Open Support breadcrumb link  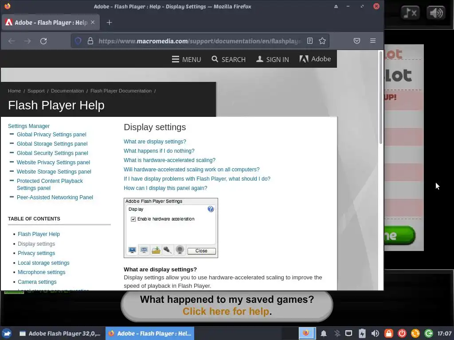[36, 91]
